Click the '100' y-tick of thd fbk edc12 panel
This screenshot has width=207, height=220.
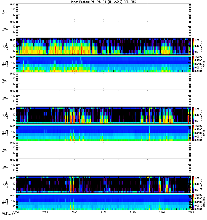[13, 114]
